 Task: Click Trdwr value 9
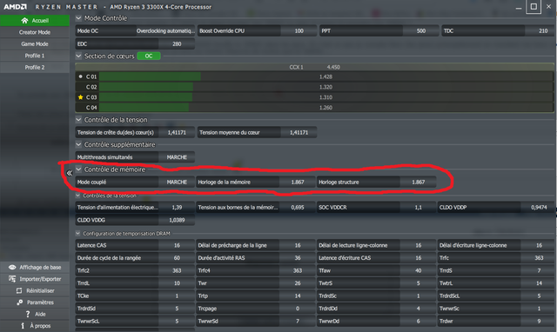(x=538, y=321)
